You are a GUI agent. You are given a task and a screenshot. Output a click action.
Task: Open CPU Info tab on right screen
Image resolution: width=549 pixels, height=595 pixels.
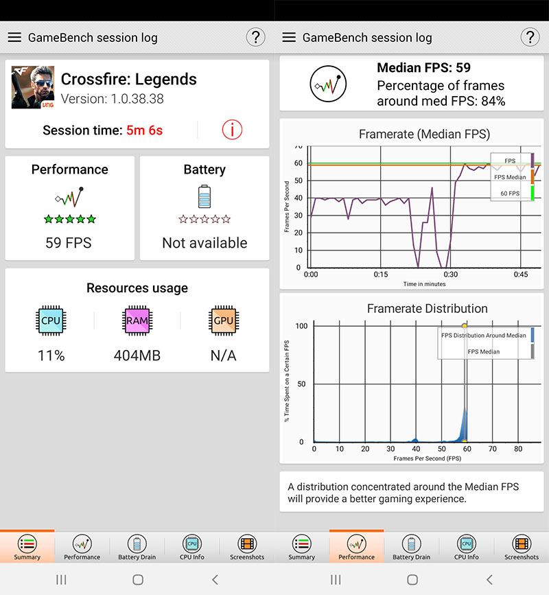point(466,546)
